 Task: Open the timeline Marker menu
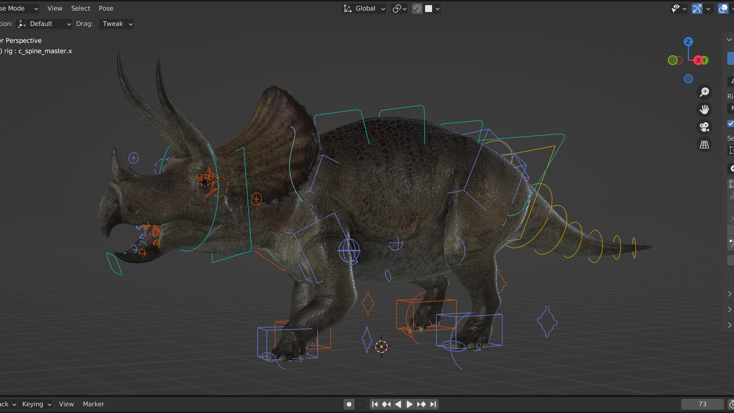(x=94, y=404)
